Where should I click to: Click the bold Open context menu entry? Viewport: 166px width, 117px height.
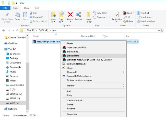pyautogui.click(x=93, y=44)
